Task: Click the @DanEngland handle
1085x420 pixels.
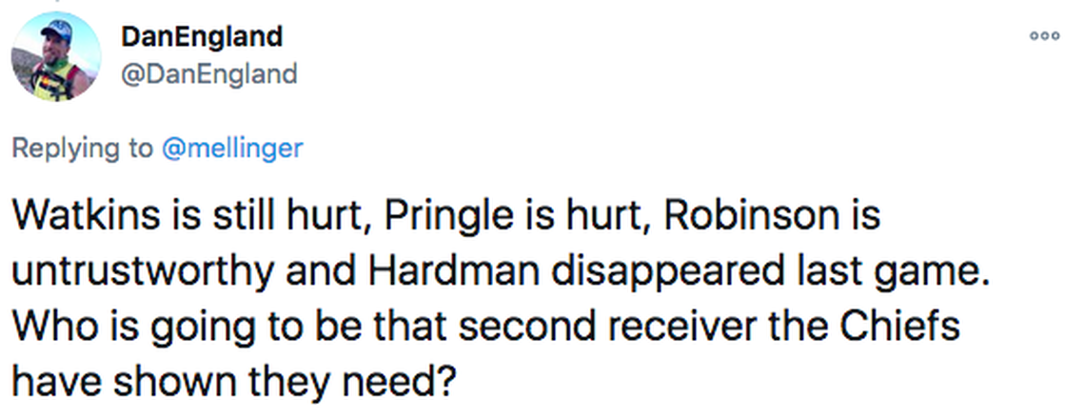Action: [x=209, y=72]
